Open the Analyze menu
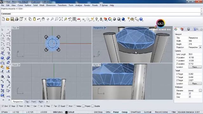 click(79, 5)
